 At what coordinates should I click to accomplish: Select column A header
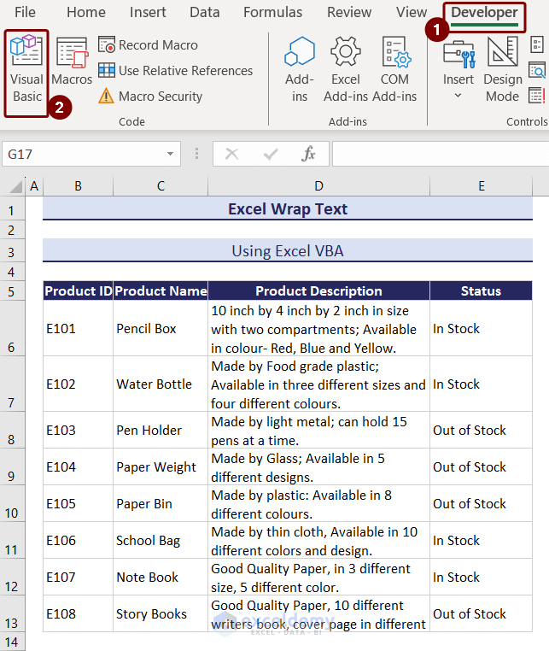pyautogui.click(x=34, y=186)
